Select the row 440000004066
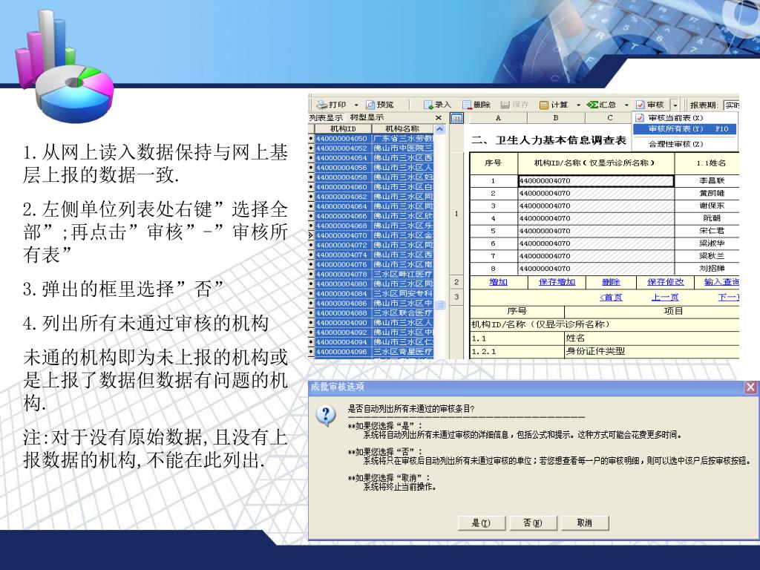The height and width of the screenshot is (570, 760). coord(371,216)
